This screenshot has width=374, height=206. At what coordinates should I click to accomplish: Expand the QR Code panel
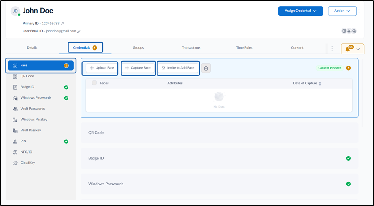tap(219, 133)
